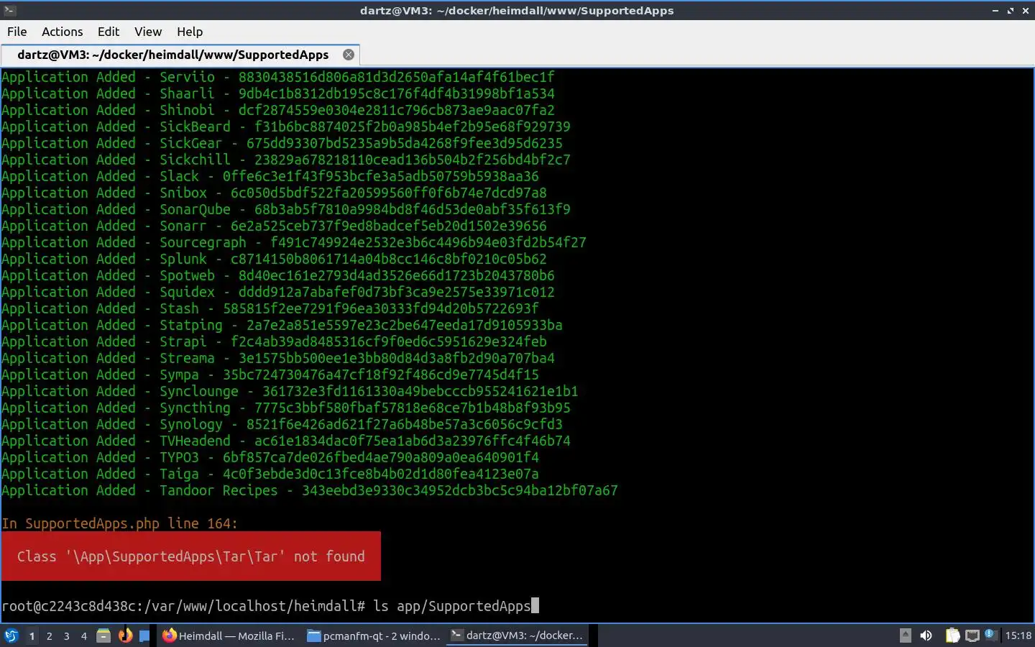Click the 'Taiga' output line

pyautogui.click(x=270, y=474)
